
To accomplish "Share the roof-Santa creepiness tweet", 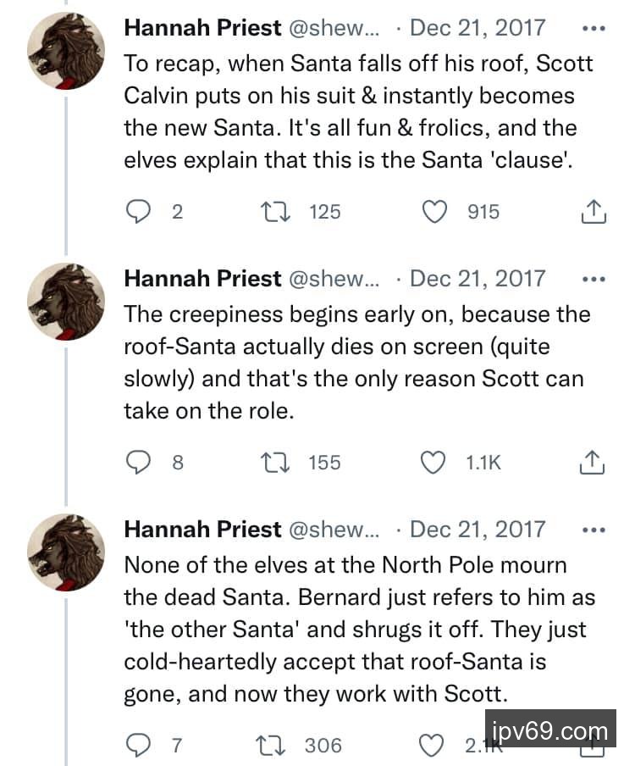I will [594, 462].
